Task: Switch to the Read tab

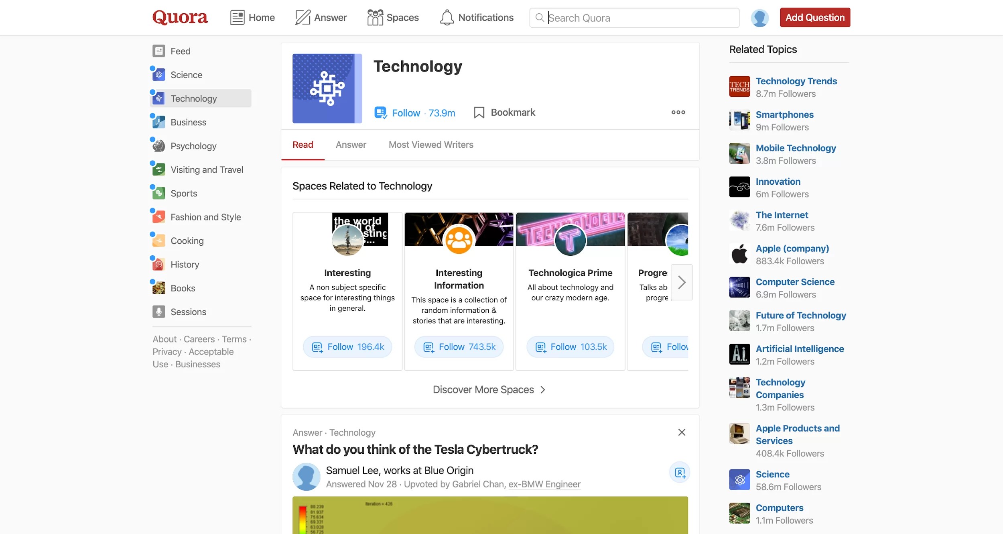Action: coord(303,145)
